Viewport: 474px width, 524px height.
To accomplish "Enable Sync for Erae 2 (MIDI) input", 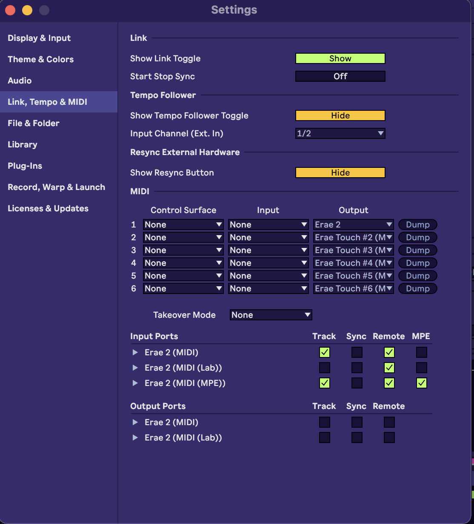I will point(357,352).
